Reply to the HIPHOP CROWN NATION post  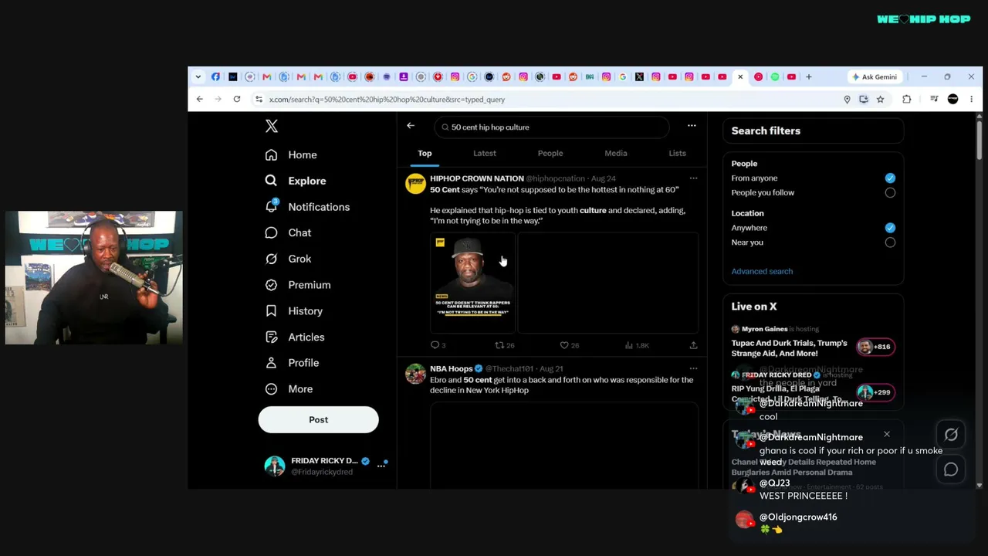click(x=438, y=345)
